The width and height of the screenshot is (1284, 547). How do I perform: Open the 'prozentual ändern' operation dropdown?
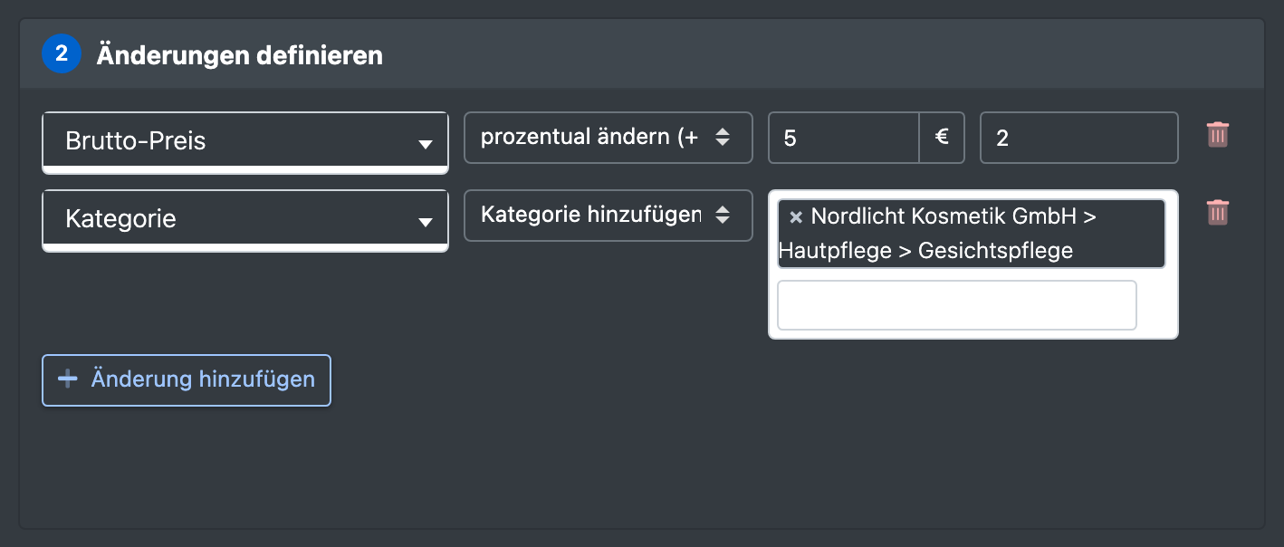[x=608, y=138]
